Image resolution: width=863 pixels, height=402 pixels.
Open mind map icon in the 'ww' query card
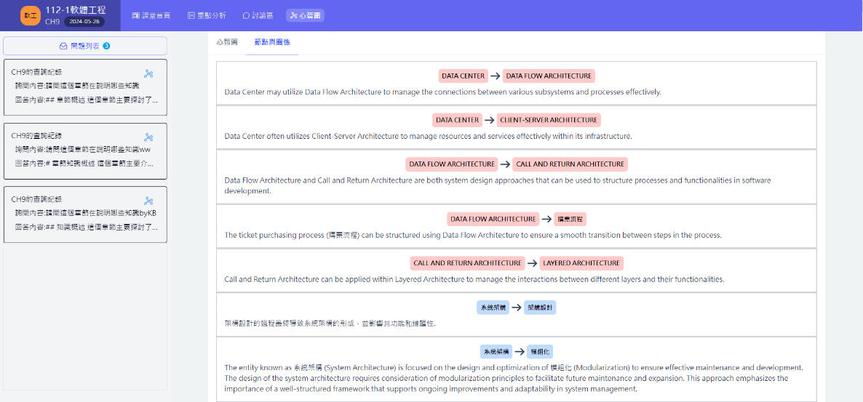tap(148, 137)
